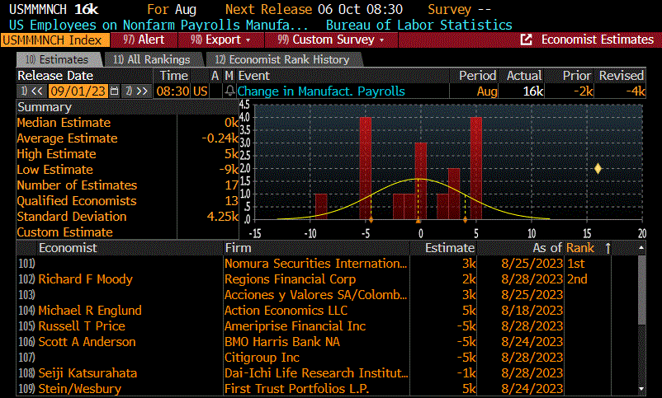Click Action Economics LLC firm name
This screenshot has height=398, width=662.
[286, 311]
